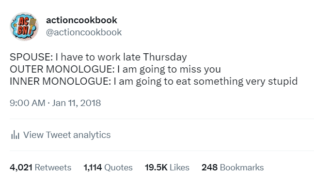Click the INNER MONOLOGUE line of text
Screen dimensions: 314x182
[154, 81]
